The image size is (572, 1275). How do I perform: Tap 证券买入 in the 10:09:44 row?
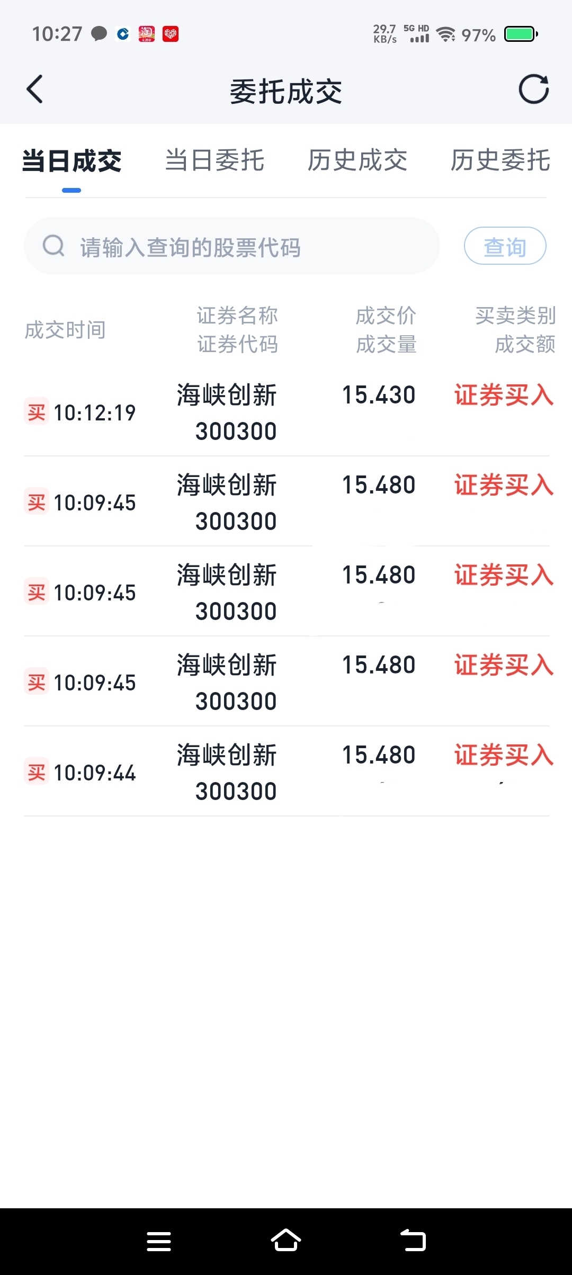coord(504,755)
